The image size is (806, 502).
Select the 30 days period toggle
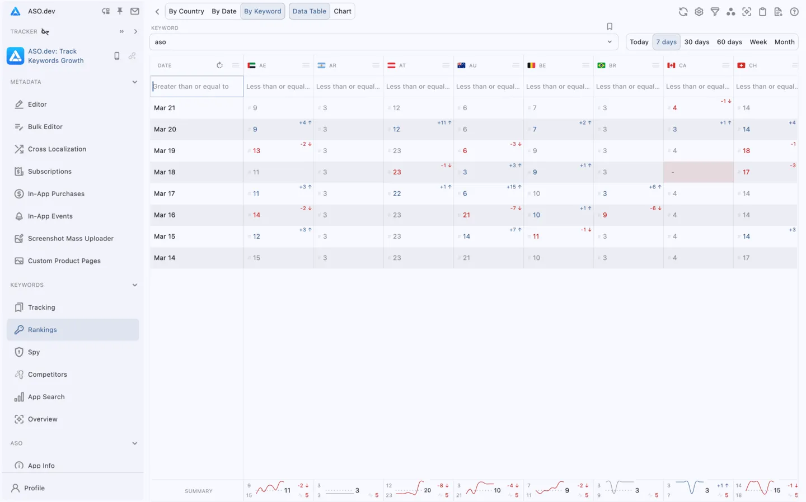point(696,41)
